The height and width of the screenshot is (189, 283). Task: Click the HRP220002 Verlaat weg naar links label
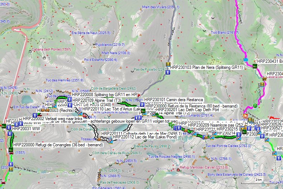(x=53, y=119)
